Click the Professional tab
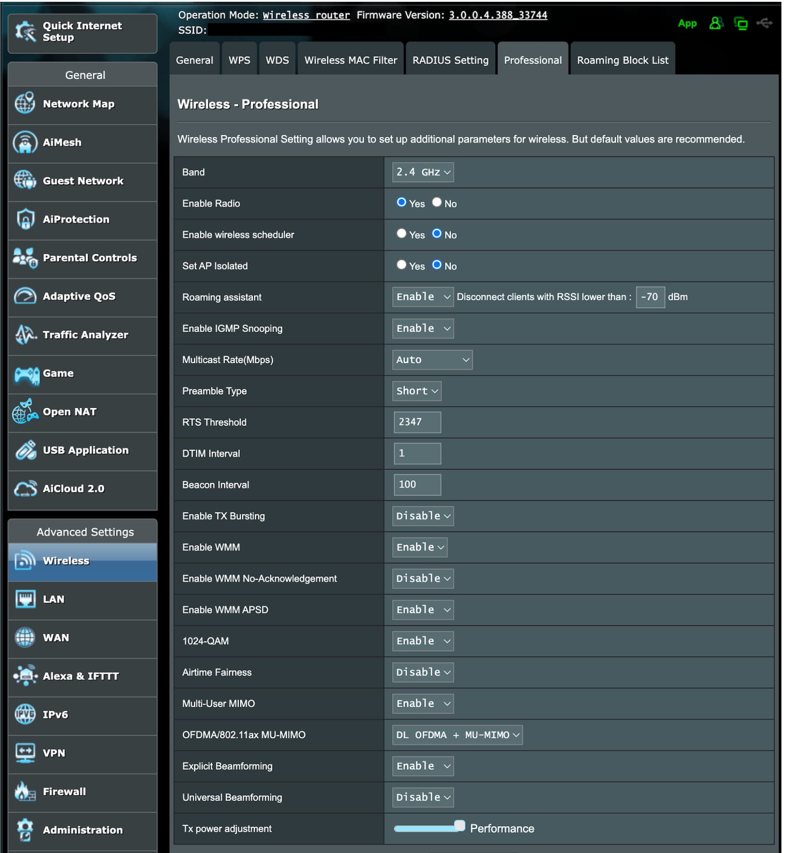This screenshot has height=853, width=785. click(x=533, y=60)
